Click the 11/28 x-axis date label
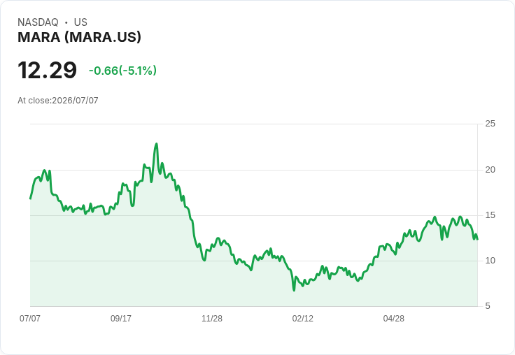This screenshot has height=355, width=515. (x=212, y=318)
